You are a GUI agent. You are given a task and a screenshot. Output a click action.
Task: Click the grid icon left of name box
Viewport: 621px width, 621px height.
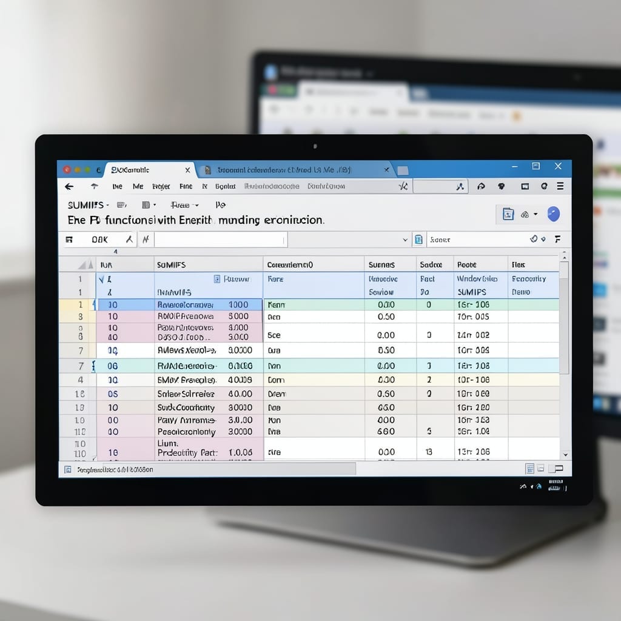point(69,239)
